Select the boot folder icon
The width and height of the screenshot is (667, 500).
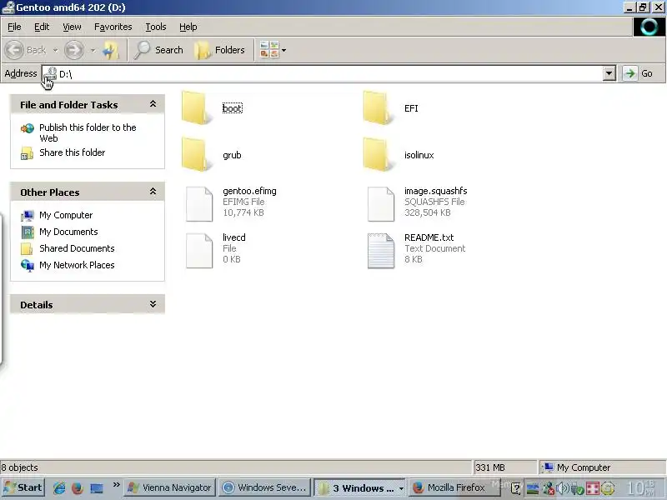tap(196, 108)
